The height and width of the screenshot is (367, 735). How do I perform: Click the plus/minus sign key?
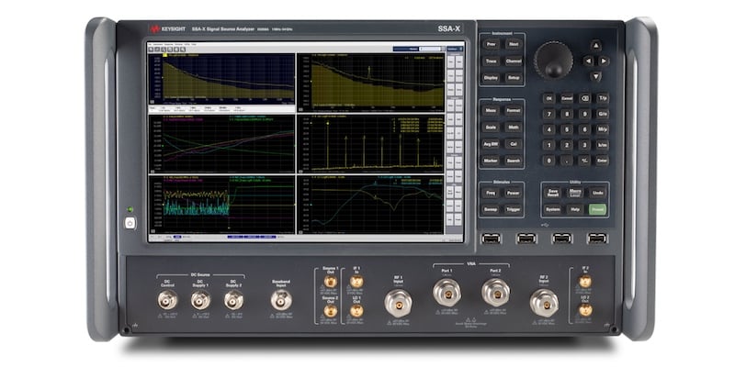(584, 160)
